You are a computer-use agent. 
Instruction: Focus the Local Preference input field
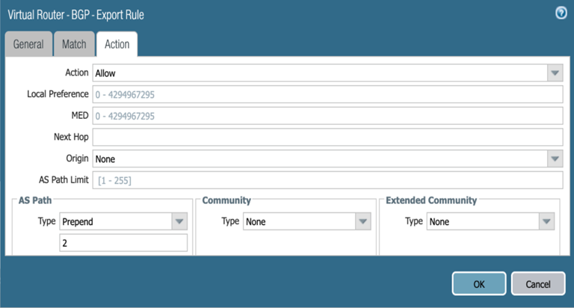click(327, 94)
